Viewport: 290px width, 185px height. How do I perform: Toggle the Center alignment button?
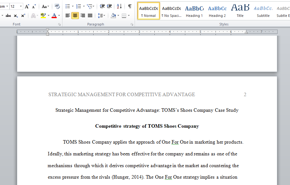[x=75, y=16]
